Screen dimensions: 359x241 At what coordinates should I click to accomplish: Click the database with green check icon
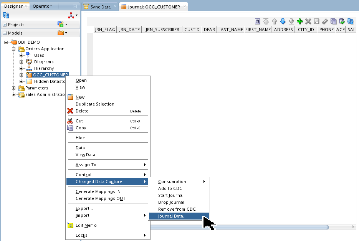click(x=342, y=21)
